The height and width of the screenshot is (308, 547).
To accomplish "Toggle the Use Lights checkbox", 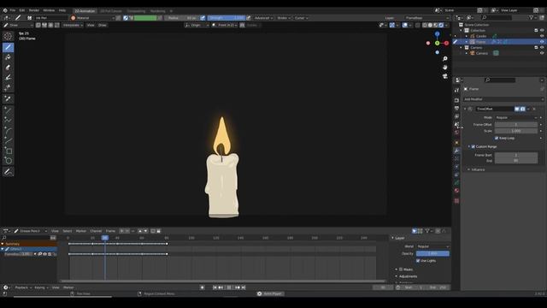I will tap(418, 261).
